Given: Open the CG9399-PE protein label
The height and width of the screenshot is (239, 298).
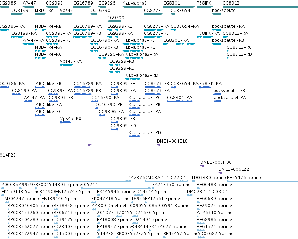Looking at the screenshot, I should (x=123, y=84).
